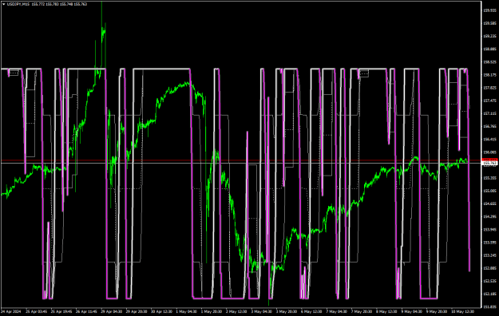The width and height of the screenshot is (499, 316).
Task: Click the 8 May 12:30 time label
Action: (x=387, y=311)
